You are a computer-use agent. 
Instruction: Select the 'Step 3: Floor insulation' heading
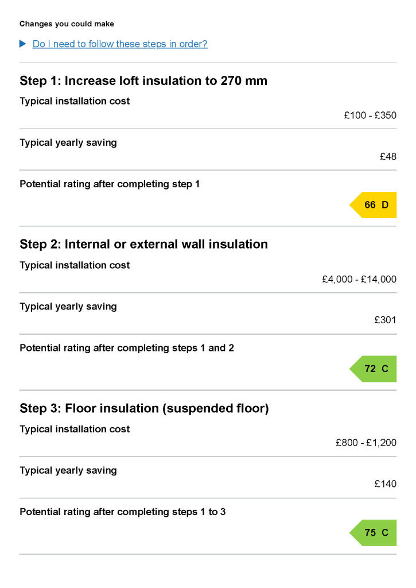click(x=144, y=408)
